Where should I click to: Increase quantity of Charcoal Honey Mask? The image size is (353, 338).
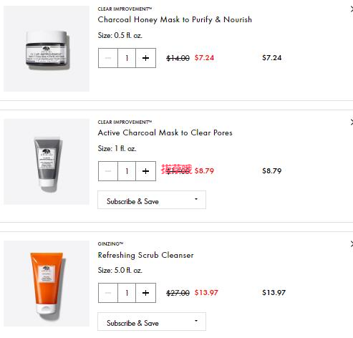pyautogui.click(x=145, y=58)
